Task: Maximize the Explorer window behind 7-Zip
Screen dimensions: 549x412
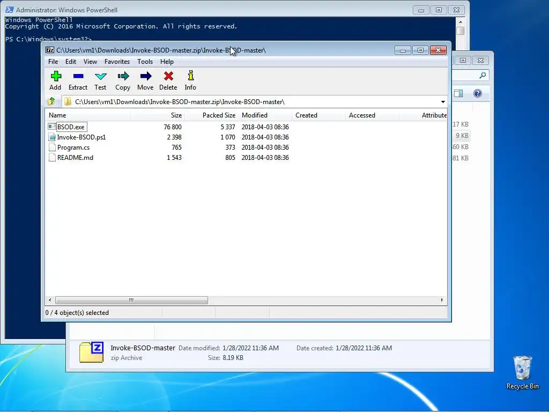Action: coord(463,60)
